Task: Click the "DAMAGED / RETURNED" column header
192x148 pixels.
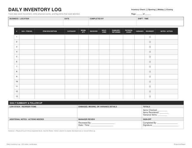Action: click(116, 31)
